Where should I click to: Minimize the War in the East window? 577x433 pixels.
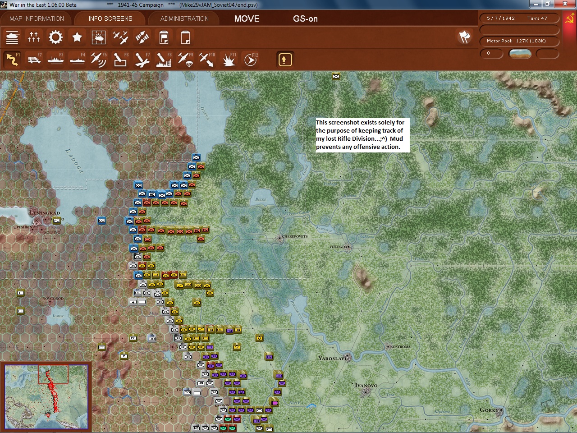(x=535, y=4)
